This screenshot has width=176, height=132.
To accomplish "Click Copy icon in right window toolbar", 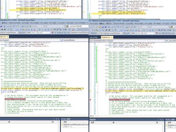I will [x=112, y=27].
